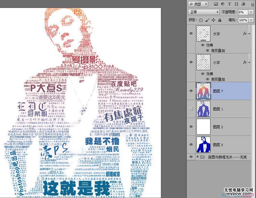The image size is (256, 198).
Task: Open fx layer styles on 大字
Action: tap(245, 34)
